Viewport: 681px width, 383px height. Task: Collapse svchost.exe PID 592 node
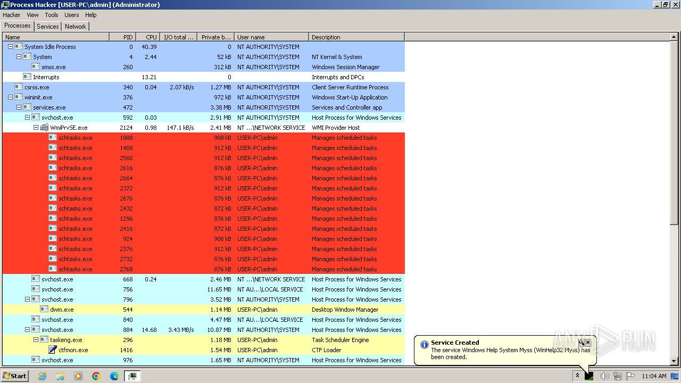point(27,118)
